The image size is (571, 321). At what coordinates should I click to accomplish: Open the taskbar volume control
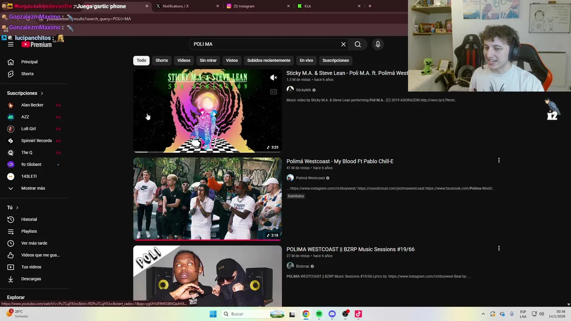click(542, 314)
